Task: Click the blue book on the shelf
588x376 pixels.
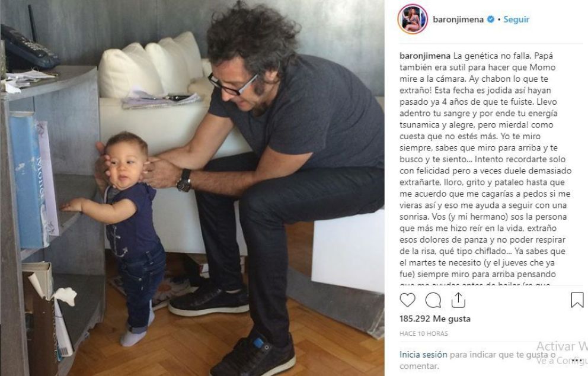Action: (28, 182)
